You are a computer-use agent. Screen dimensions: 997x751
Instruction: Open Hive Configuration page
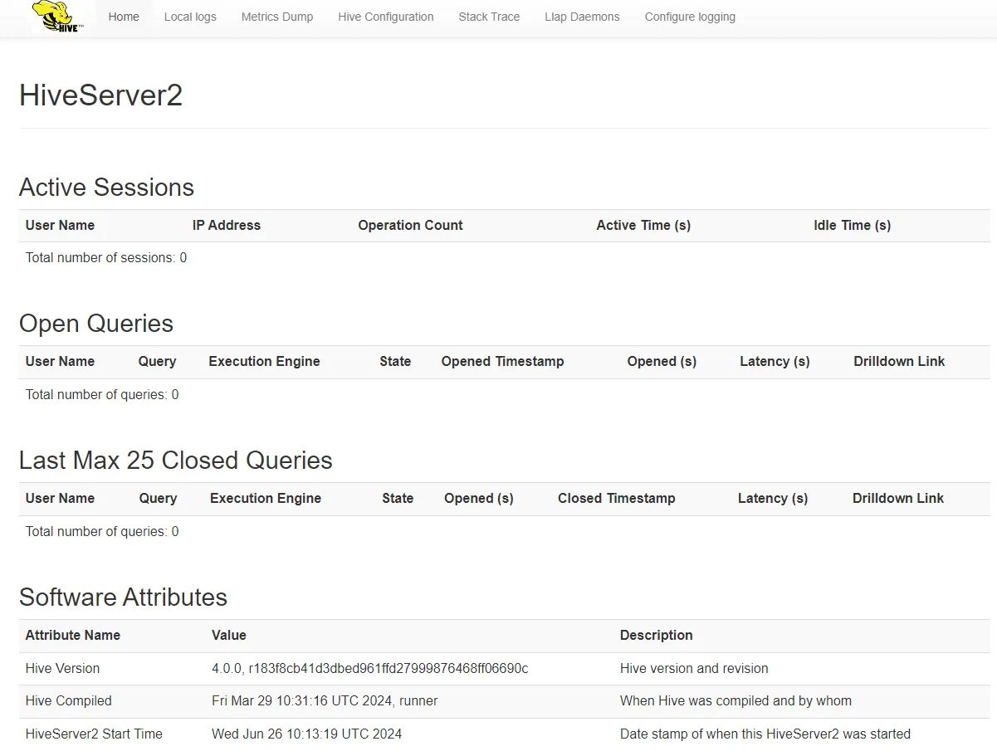click(x=386, y=17)
